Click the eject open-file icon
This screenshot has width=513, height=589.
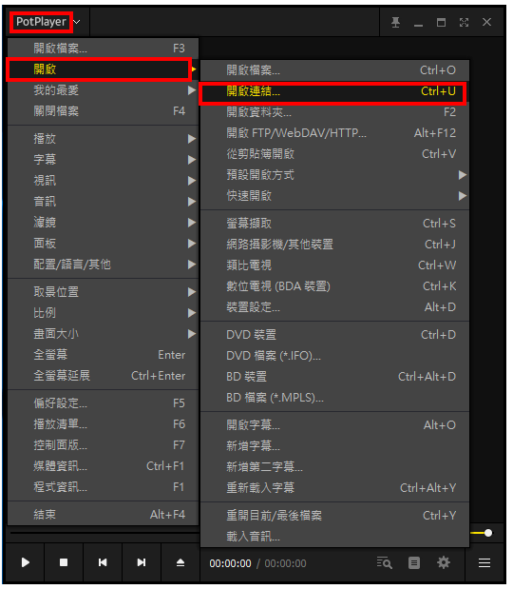(180, 562)
